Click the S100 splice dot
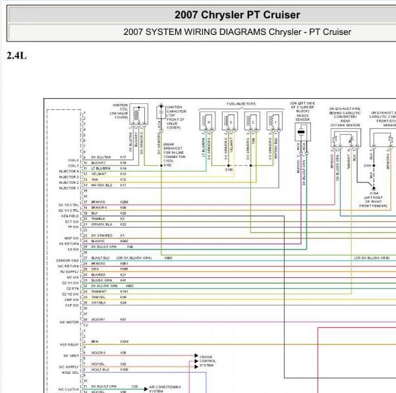This screenshot has width=396, height=393. click(x=229, y=165)
